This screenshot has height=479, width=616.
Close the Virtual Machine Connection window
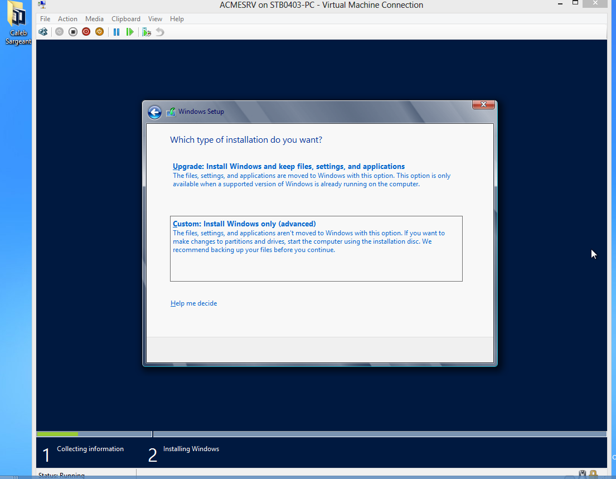point(595,3)
